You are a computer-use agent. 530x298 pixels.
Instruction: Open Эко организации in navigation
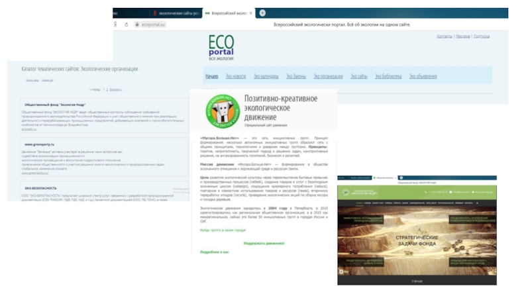click(x=328, y=76)
